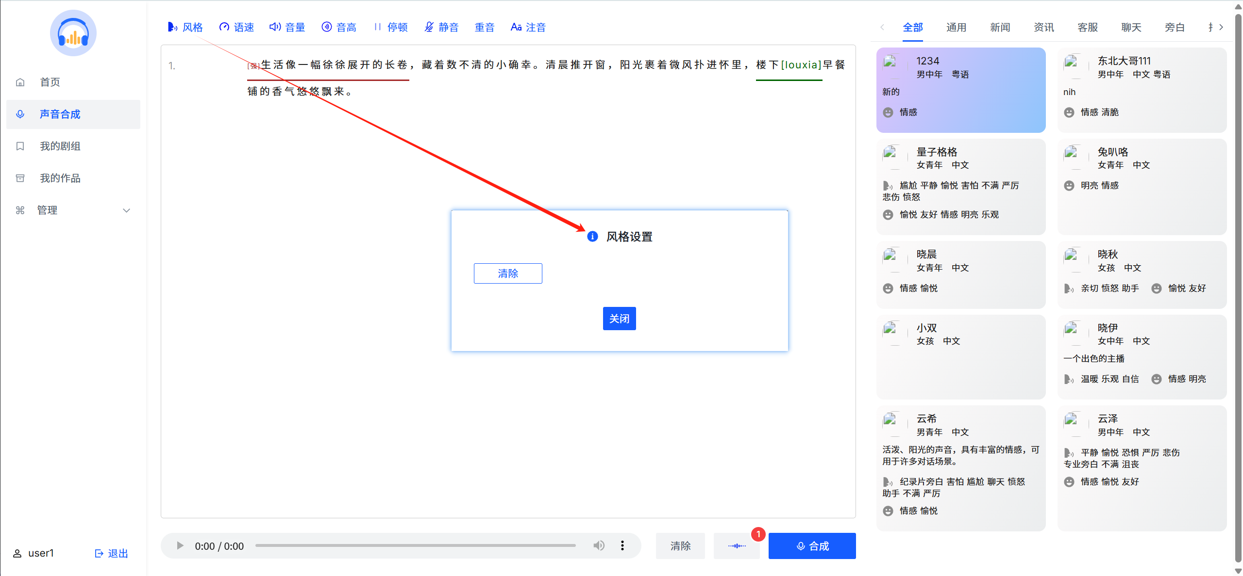1243x576 pixels.
Task: Choose the 量子格格 voice card
Action: click(961, 187)
